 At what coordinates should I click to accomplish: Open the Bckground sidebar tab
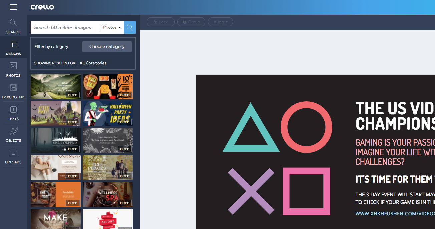[x=13, y=91]
